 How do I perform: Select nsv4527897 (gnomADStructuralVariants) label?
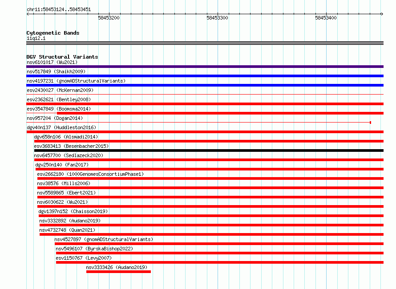(x=104, y=239)
